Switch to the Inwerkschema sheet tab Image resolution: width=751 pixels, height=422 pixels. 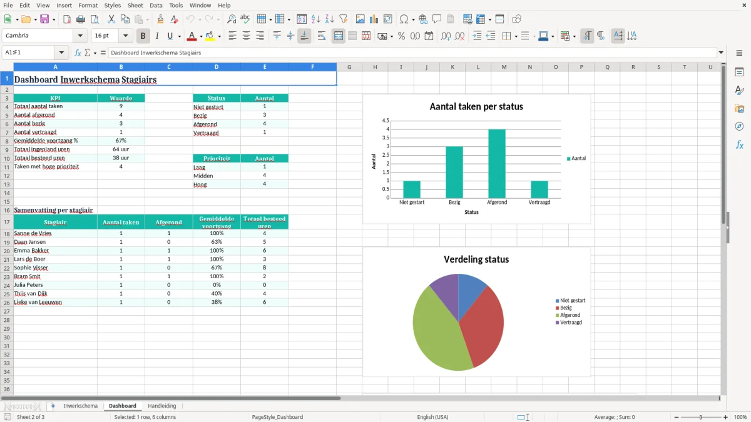pyautogui.click(x=80, y=406)
